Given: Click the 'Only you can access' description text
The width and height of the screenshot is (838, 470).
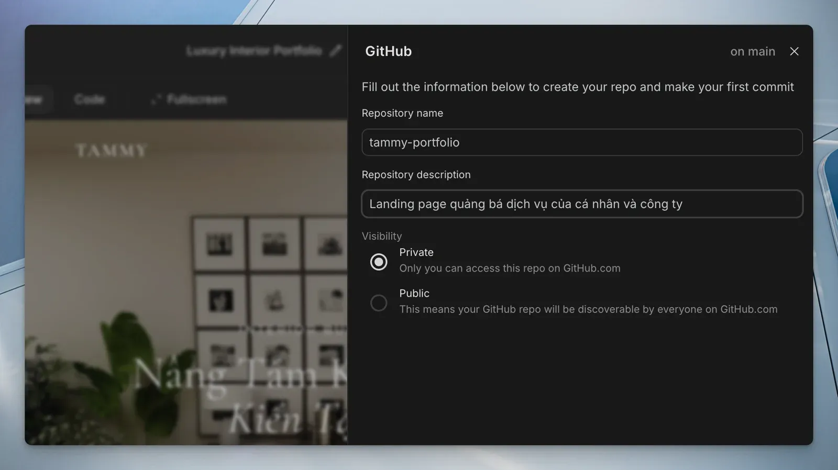Looking at the screenshot, I should pos(509,268).
